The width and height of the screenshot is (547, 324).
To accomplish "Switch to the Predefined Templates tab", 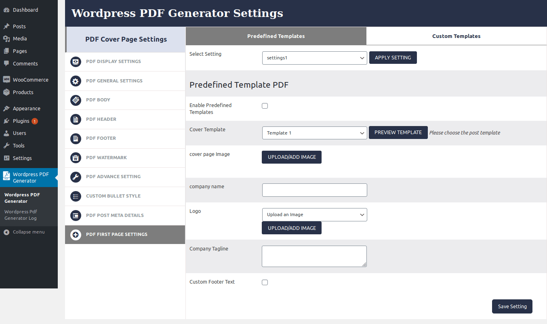I will pos(276,36).
